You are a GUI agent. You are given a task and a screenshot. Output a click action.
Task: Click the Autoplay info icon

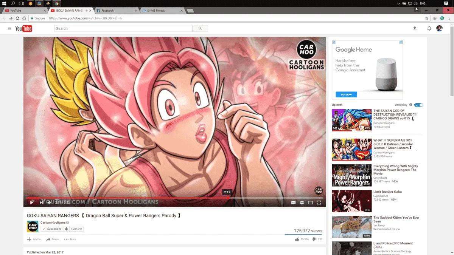410,105
